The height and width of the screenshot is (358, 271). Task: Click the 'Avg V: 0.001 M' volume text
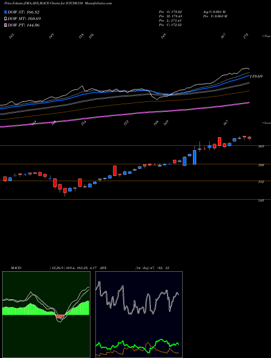(x=214, y=11)
